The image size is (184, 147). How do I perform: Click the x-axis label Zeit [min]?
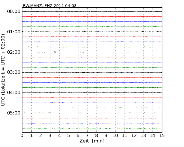(x=92, y=141)
